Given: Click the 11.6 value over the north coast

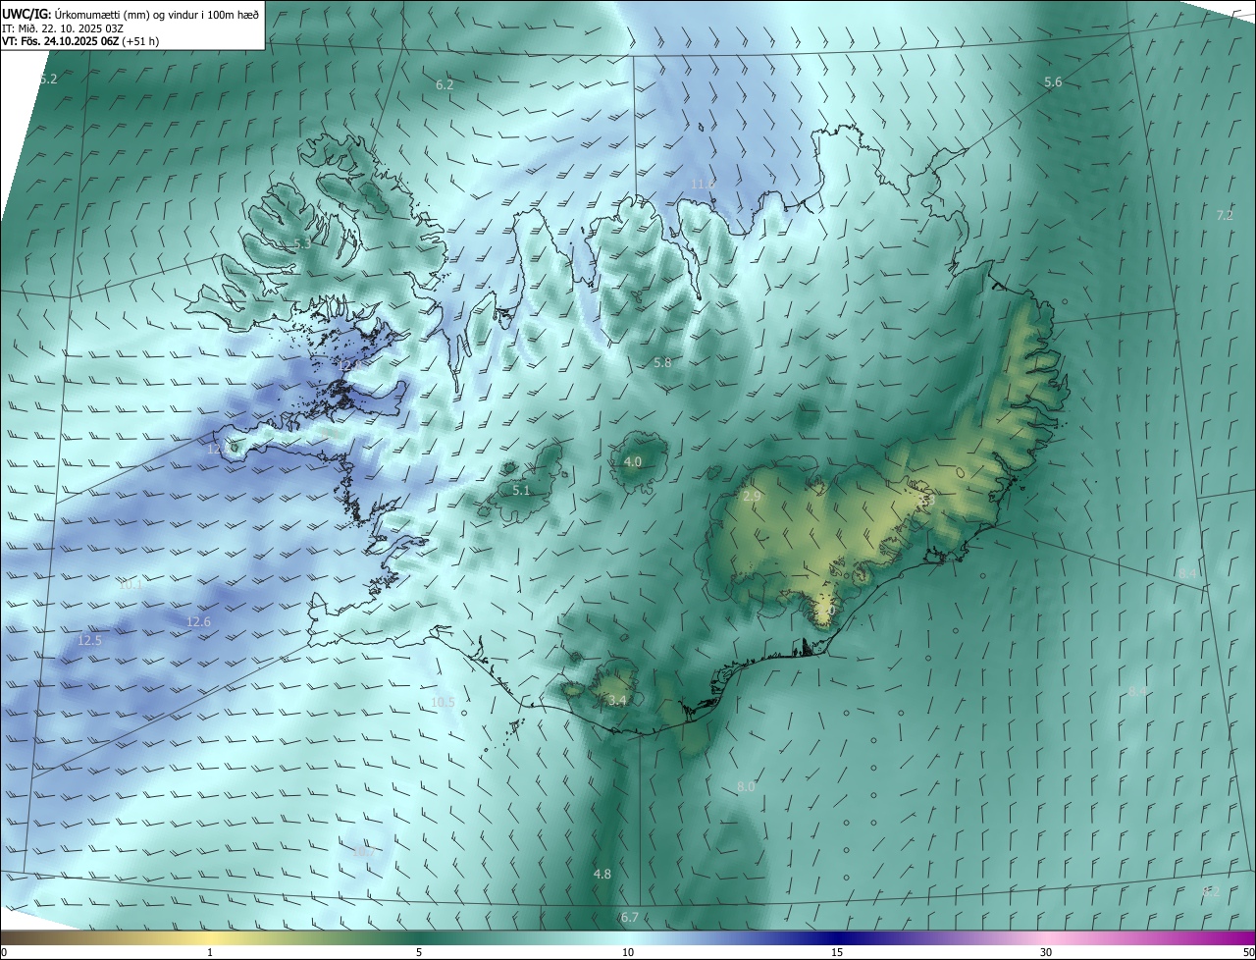Looking at the screenshot, I should tap(703, 184).
